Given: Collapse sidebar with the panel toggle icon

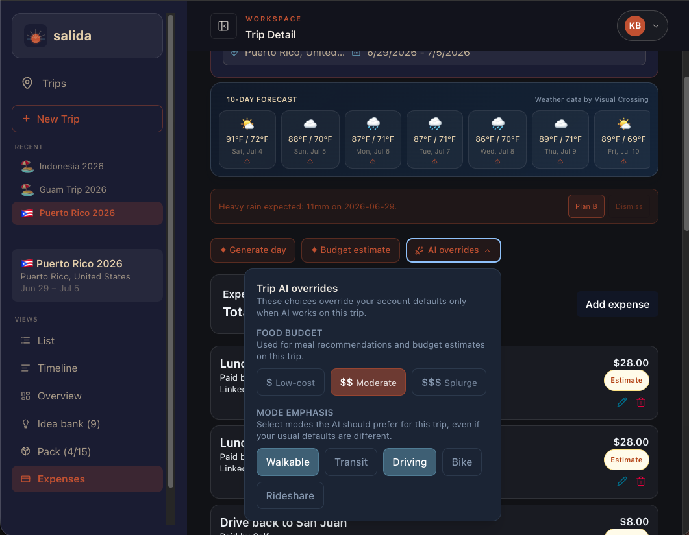Looking at the screenshot, I should click(x=223, y=27).
